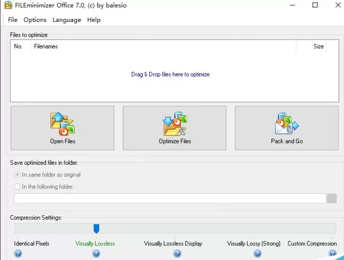Open the Help menu
This screenshot has width=344, height=260.
tap(94, 20)
